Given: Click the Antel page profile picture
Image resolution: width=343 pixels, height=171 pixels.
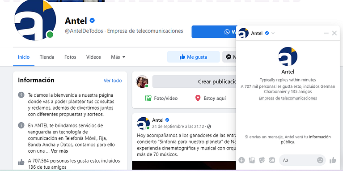Looking at the screenshot, I should 35,20.
